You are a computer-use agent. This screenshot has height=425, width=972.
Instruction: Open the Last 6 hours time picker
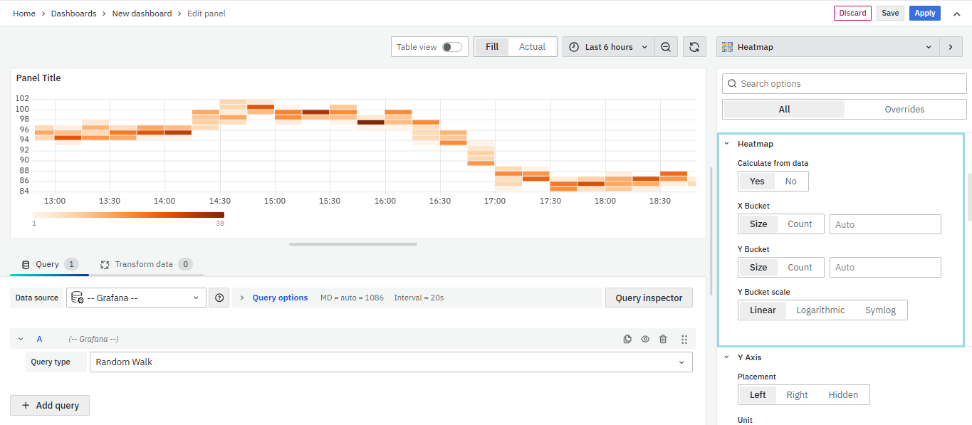609,47
